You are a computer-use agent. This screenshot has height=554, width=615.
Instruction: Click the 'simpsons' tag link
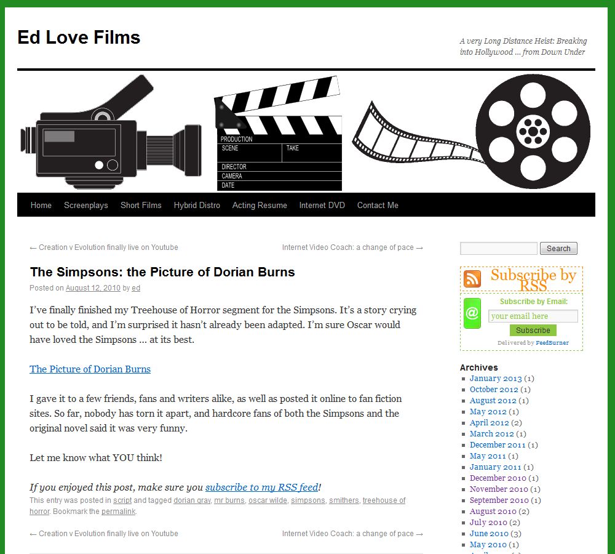308,500
